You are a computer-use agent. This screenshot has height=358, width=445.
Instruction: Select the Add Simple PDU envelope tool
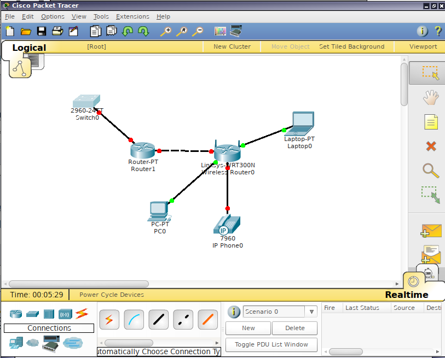click(431, 231)
